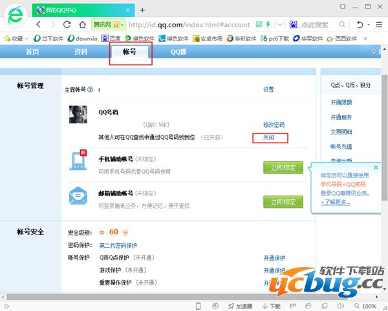The image size is (388, 311).
Task: Switch to 首页 tab
Action: (x=32, y=52)
